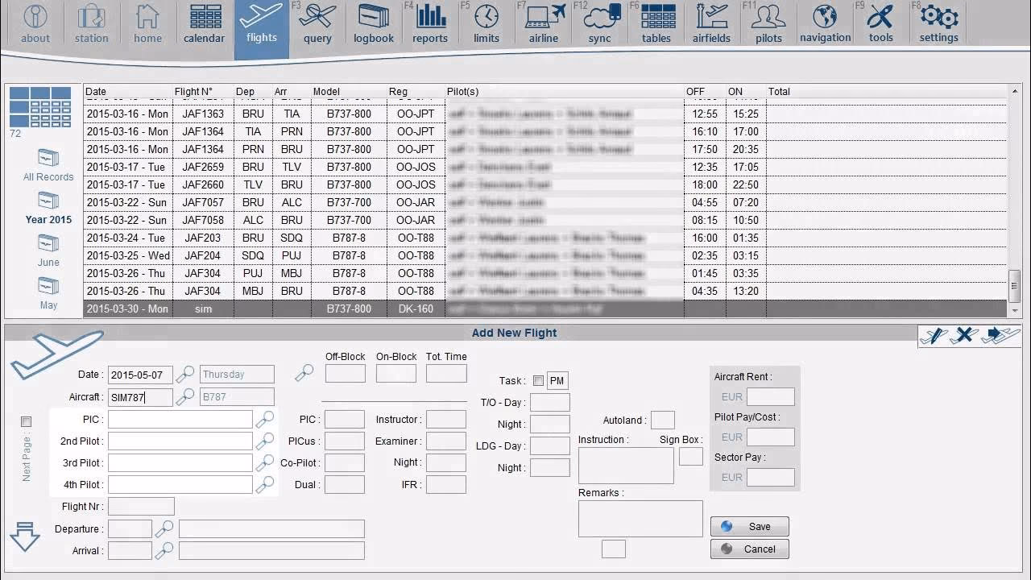1031x580 pixels.
Task: Open the B787 aircraft type dropdown
Action: pyautogui.click(x=237, y=397)
